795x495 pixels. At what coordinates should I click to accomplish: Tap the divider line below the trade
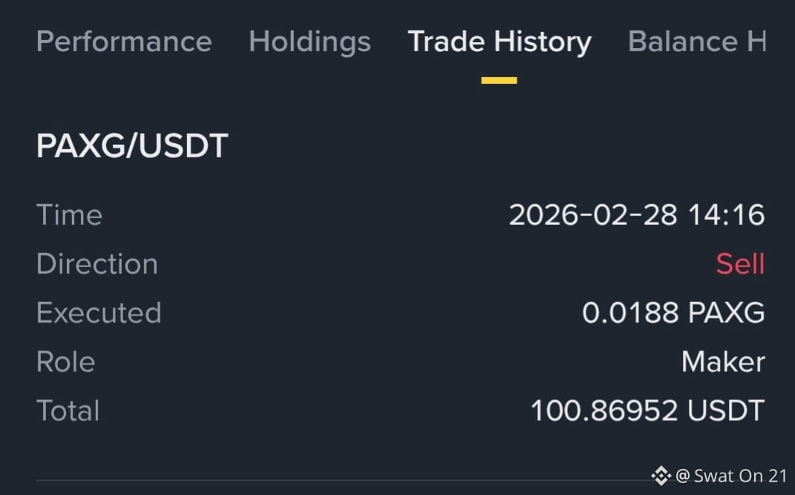coord(343,480)
